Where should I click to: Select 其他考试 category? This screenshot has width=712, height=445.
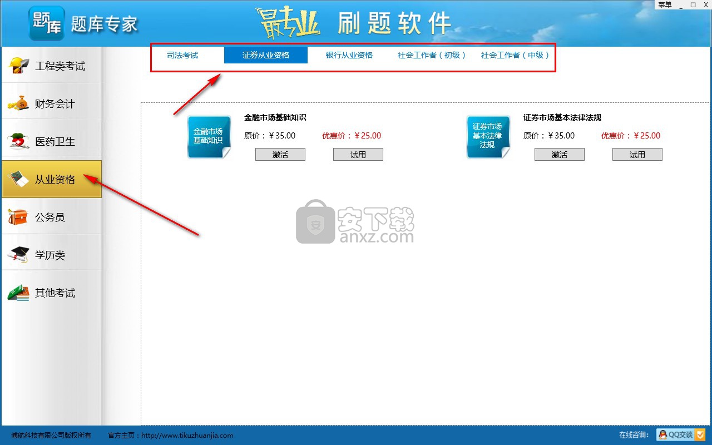pos(52,293)
